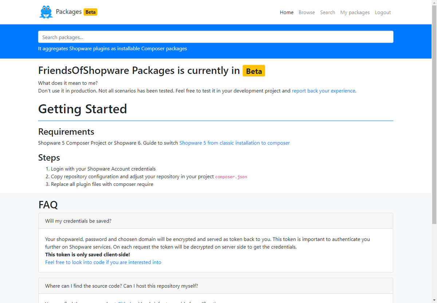The image size is (437, 303).
Task: Open the Browse nav item
Action: coord(307,12)
